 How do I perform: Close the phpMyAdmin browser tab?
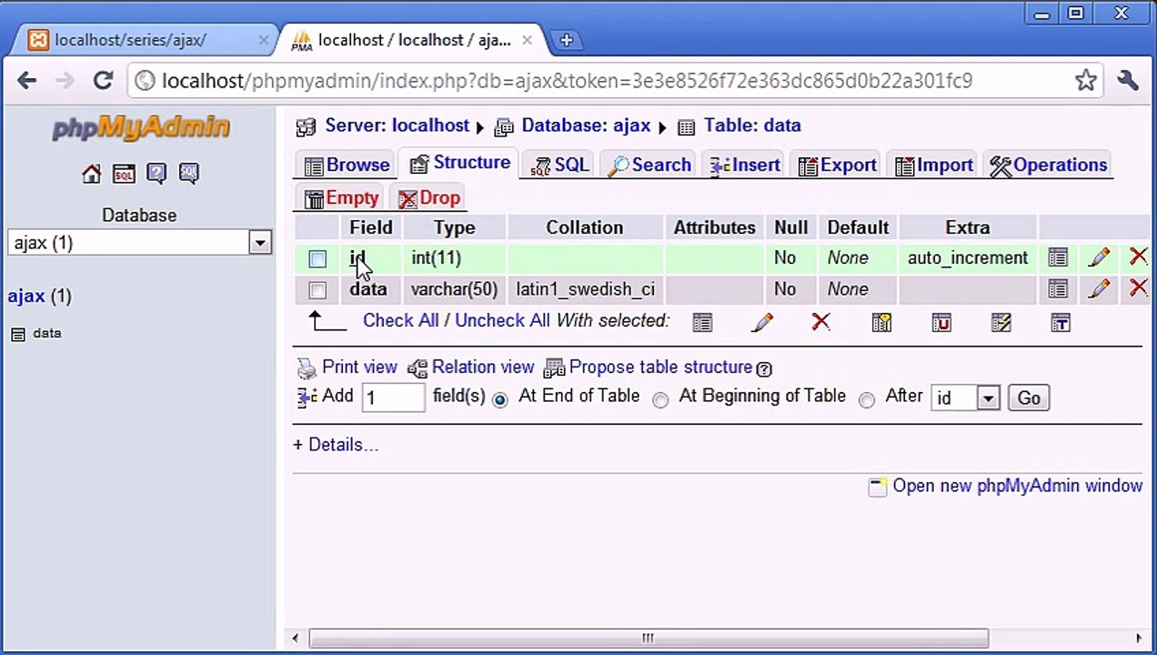click(527, 40)
